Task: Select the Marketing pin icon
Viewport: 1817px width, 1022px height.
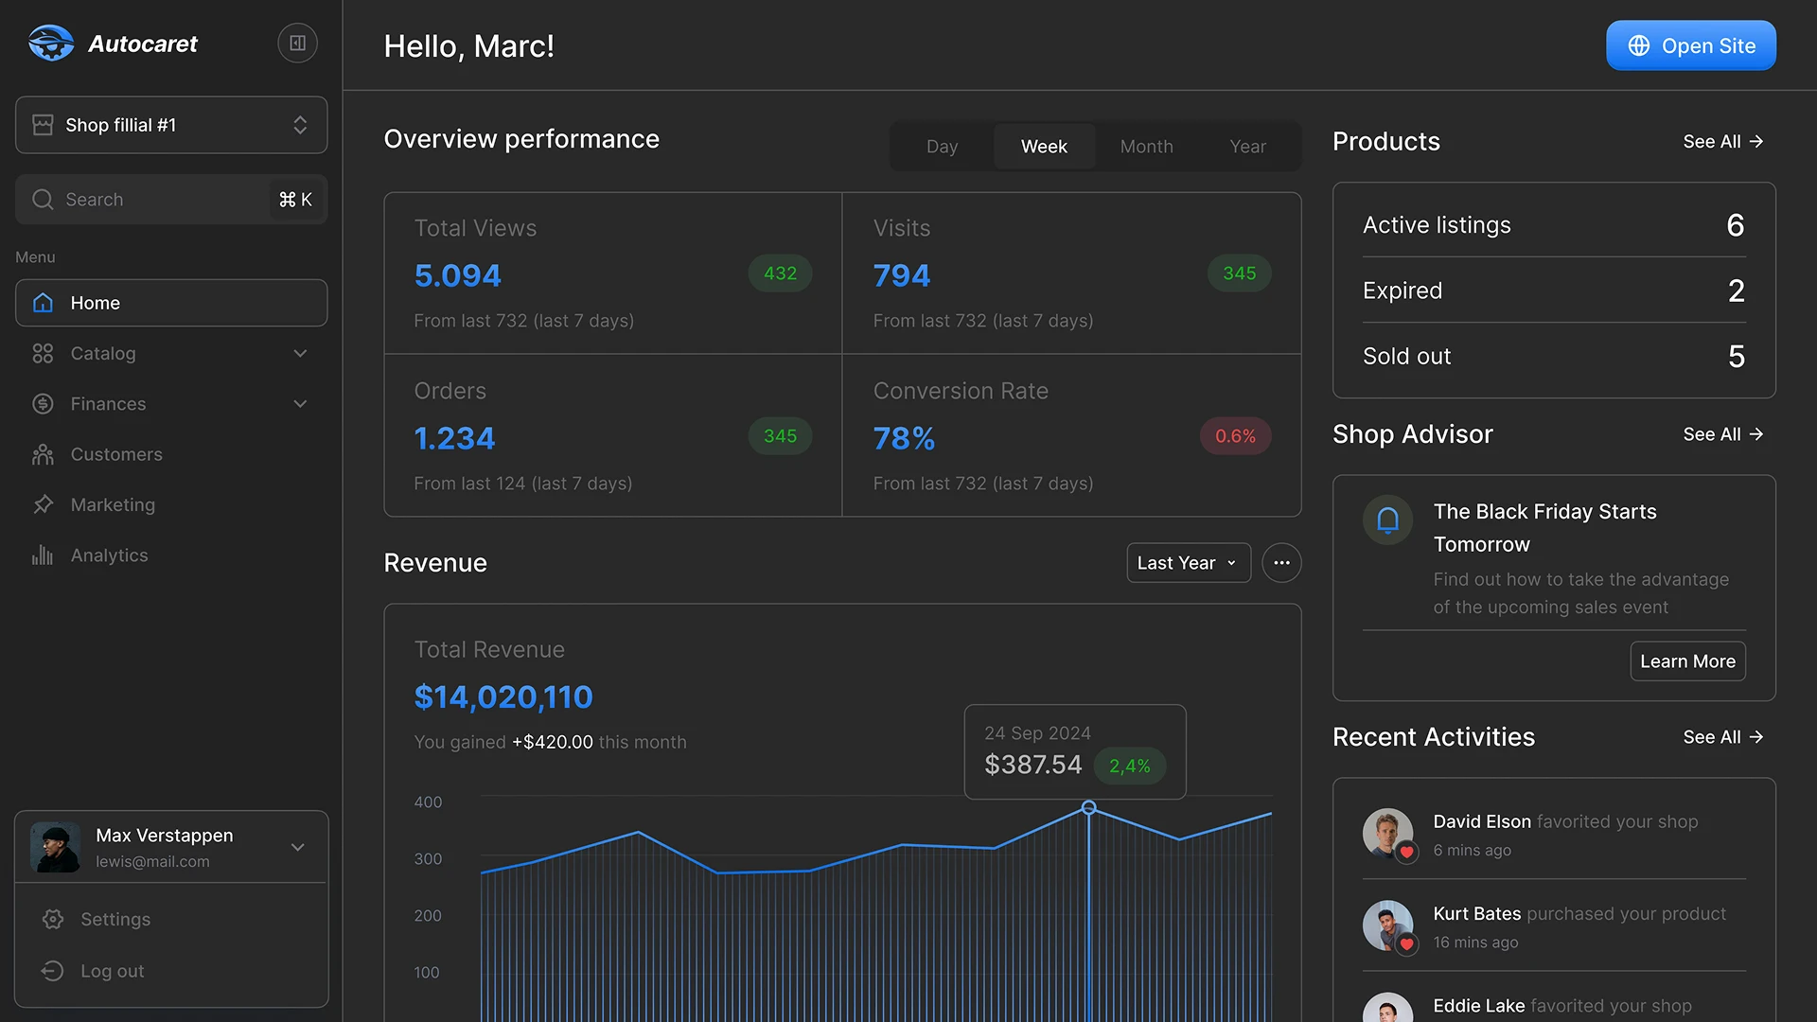Action: click(x=43, y=504)
